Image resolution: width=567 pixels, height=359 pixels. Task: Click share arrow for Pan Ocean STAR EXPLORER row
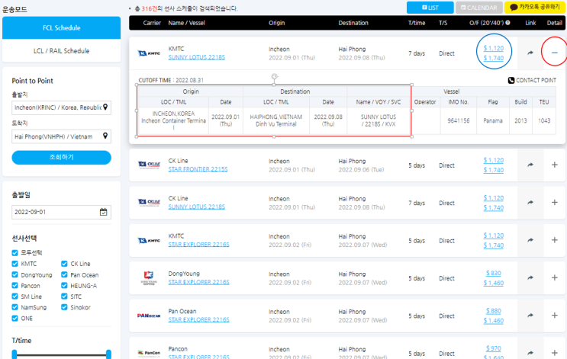tap(530, 316)
